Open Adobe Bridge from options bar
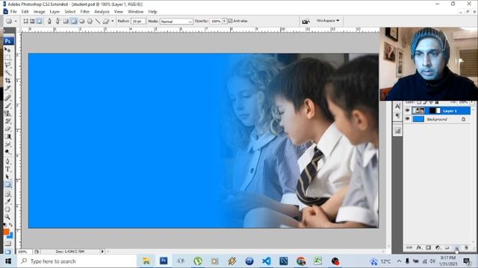 point(305,21)
